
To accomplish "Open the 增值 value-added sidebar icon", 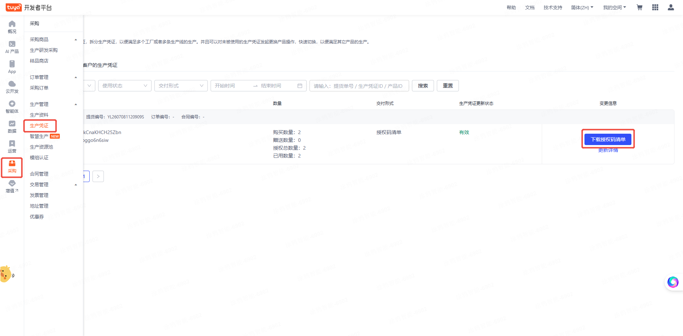I will click(12, 186).
